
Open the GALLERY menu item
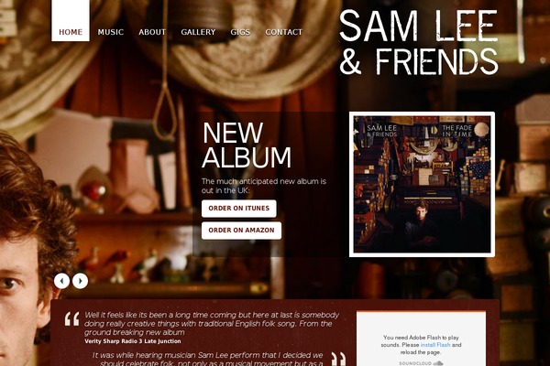coord(198,32)
